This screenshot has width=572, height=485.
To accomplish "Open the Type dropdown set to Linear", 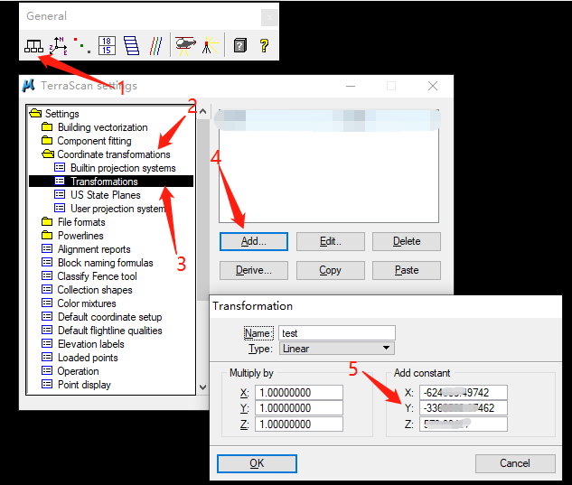I will pyautogui.click(x=337, y=349).
